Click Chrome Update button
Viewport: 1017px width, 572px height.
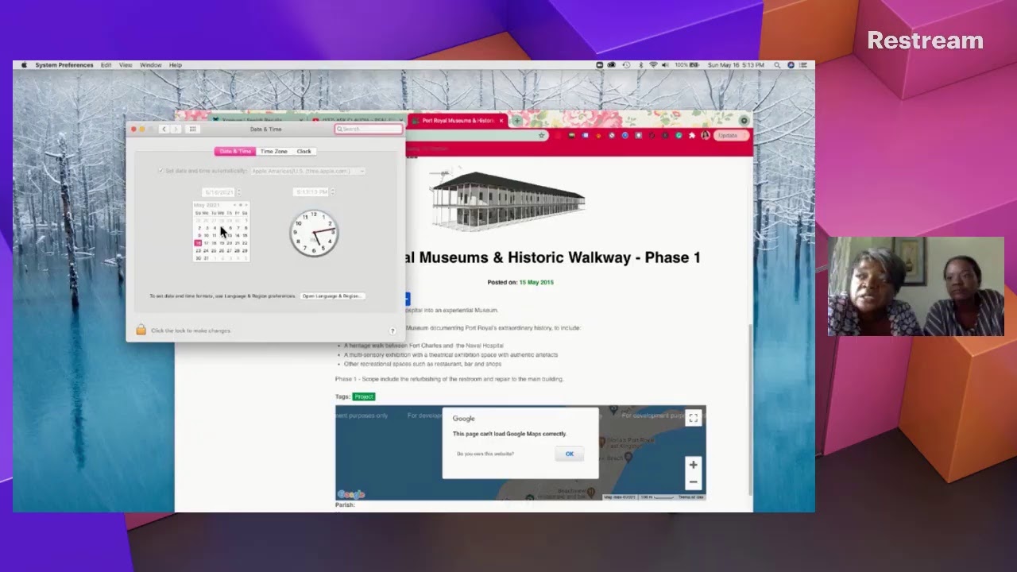729,136
